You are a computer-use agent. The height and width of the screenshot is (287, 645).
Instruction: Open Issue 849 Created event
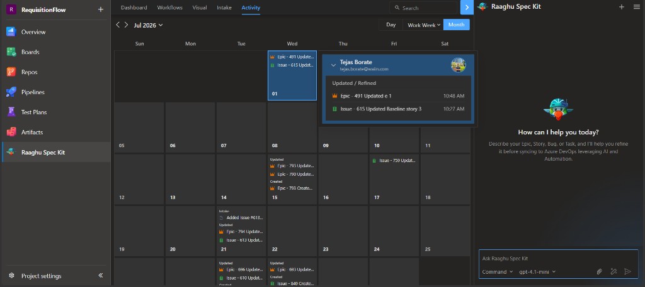coord(292,283)
